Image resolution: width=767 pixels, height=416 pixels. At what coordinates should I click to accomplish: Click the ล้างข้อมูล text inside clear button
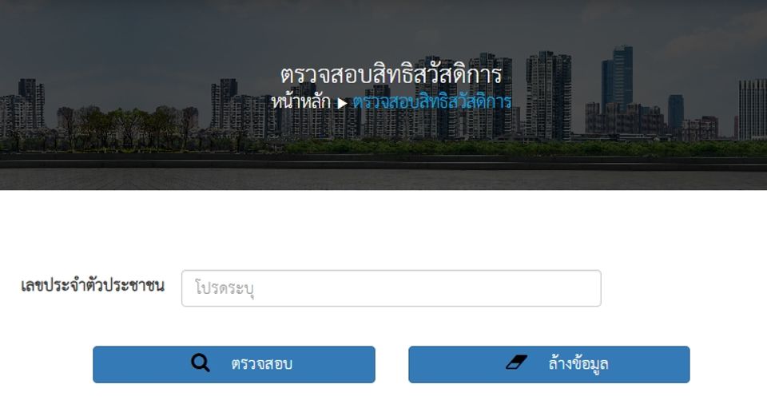[x=578, y=363]
